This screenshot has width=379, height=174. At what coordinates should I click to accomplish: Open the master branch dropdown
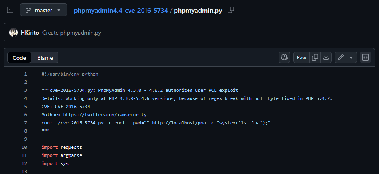pyautogui.click(x=44, y=10)
